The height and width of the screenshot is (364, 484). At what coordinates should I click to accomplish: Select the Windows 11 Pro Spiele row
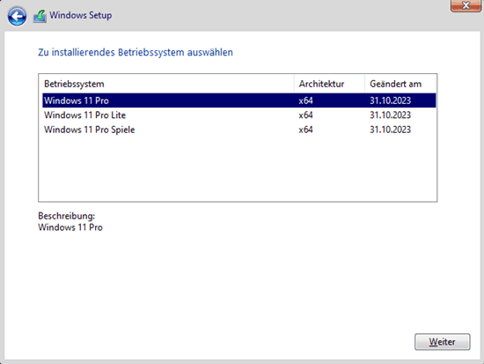pyautogui.click(x=238, y=130)
